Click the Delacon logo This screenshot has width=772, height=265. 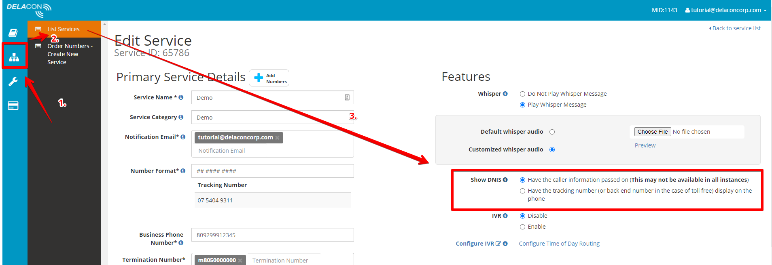pos(29,10)
